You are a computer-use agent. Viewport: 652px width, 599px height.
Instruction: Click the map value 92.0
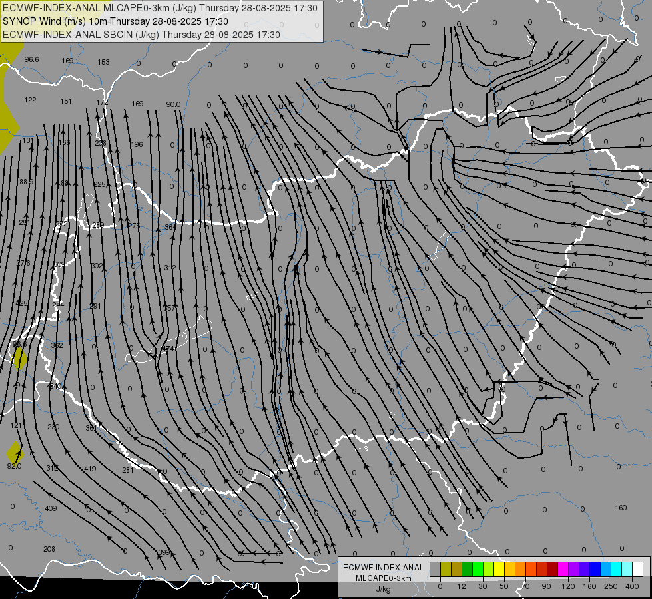[x=14, y=466]
